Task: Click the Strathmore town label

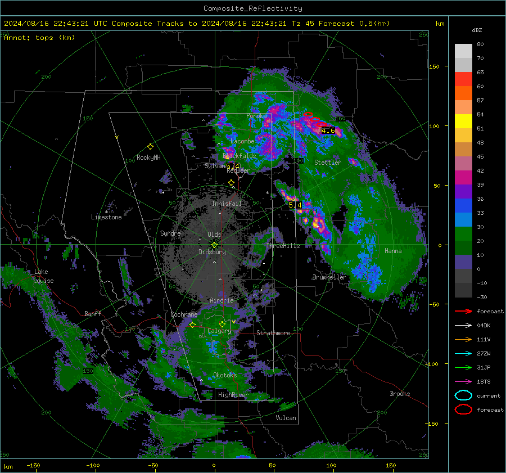Action: (273, 333)
